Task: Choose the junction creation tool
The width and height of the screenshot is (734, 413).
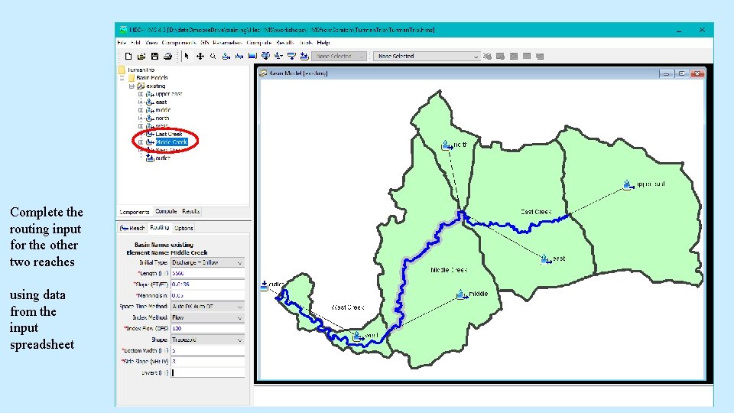Action: point(265,56)
